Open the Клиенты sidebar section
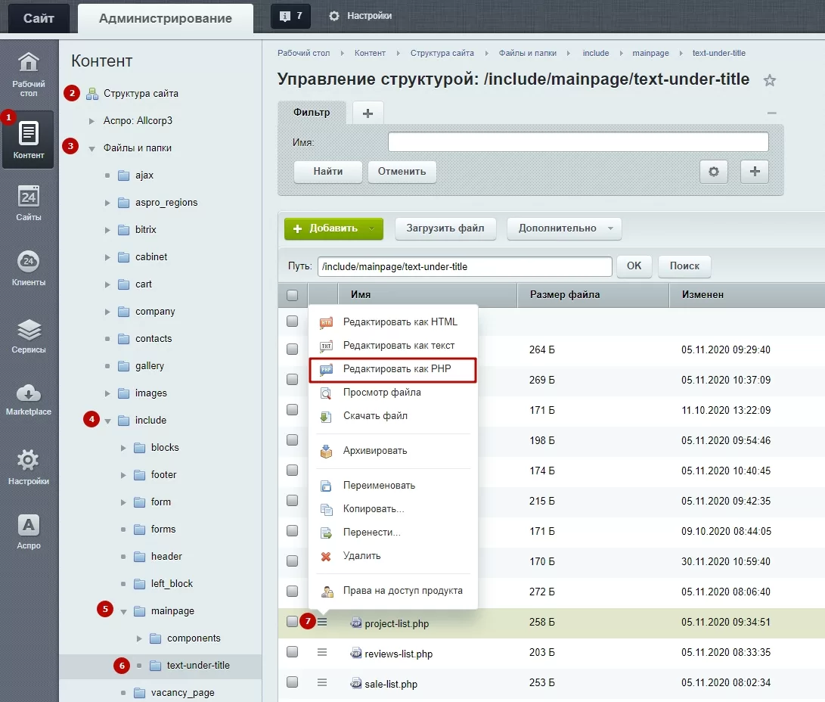This screenshot has height=702, width=825. [29, 269]
